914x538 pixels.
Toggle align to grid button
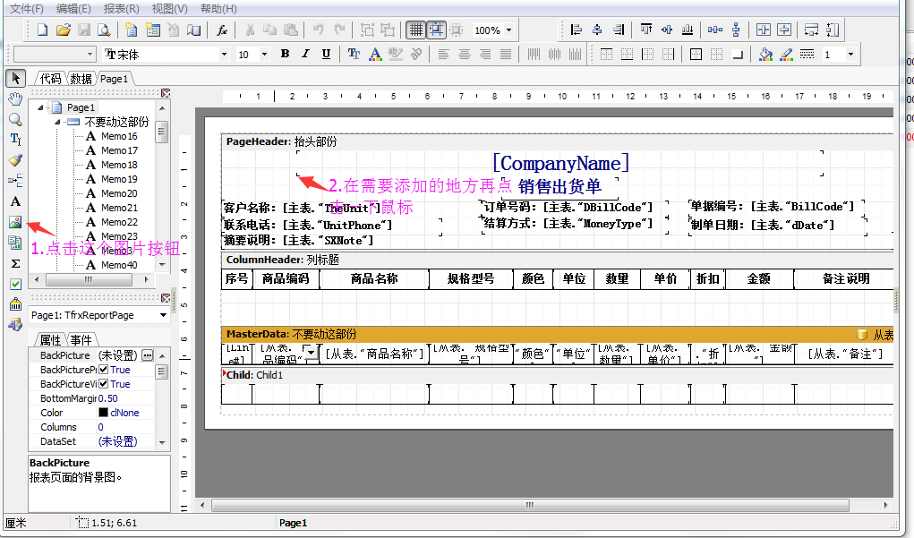[436, 30]
